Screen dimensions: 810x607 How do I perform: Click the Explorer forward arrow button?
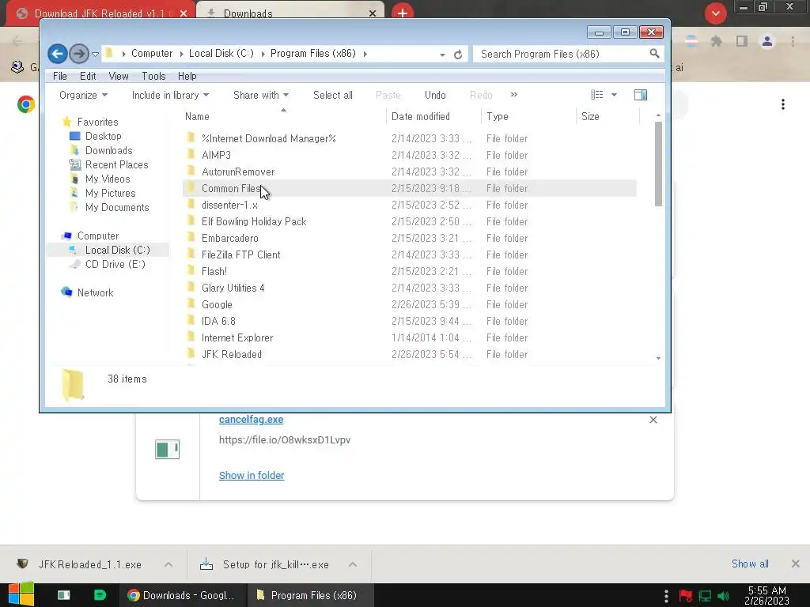78,54
